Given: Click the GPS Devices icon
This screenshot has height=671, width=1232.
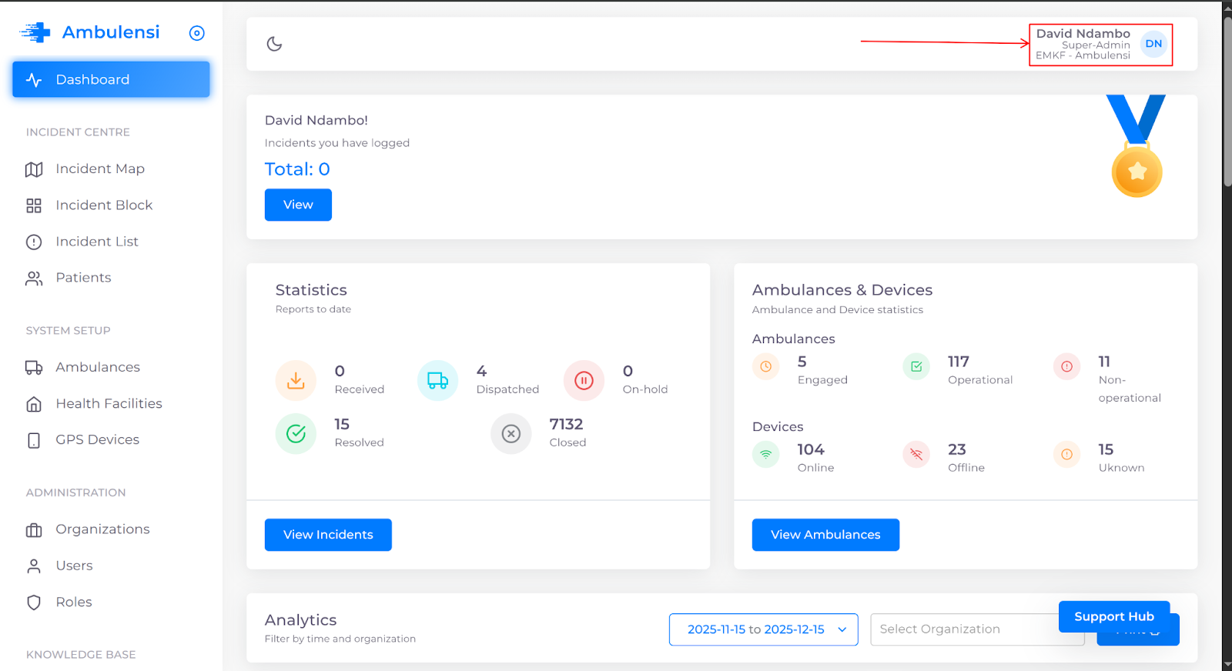Looking at the screenshot, I should [34, 440].
